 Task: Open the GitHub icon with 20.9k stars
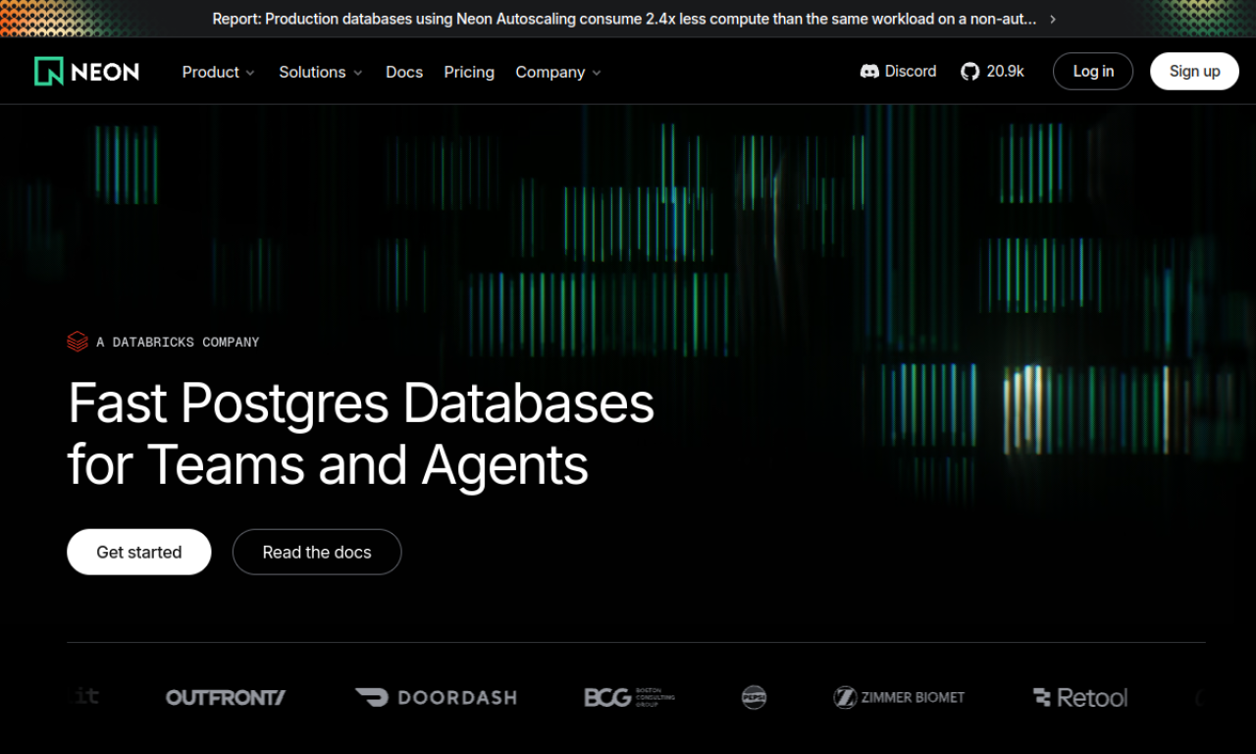pos(969,72)
